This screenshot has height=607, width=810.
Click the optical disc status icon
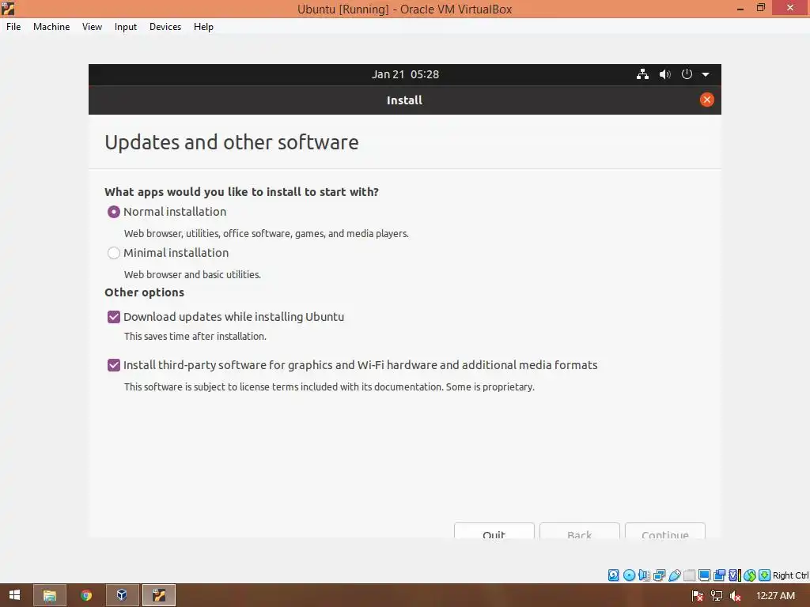coord(629,575)
